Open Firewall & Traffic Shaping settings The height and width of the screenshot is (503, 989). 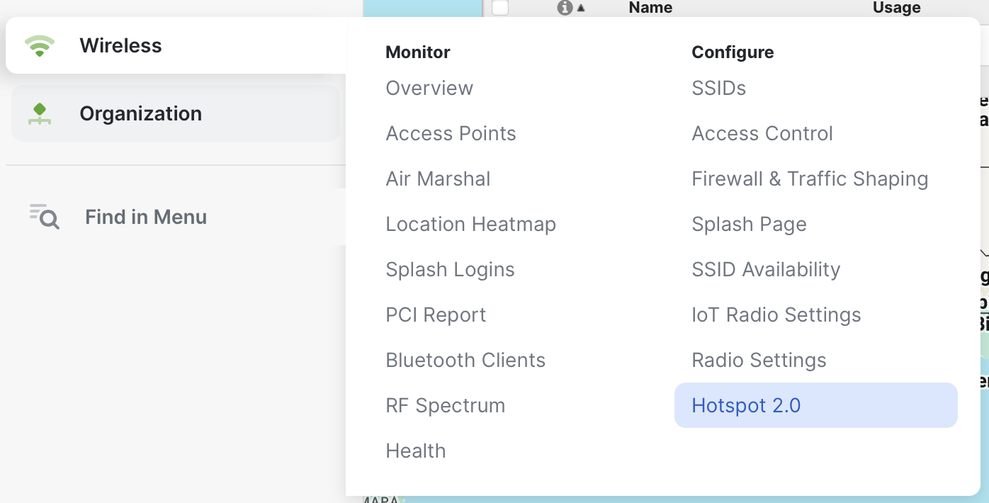coord(810,179)
